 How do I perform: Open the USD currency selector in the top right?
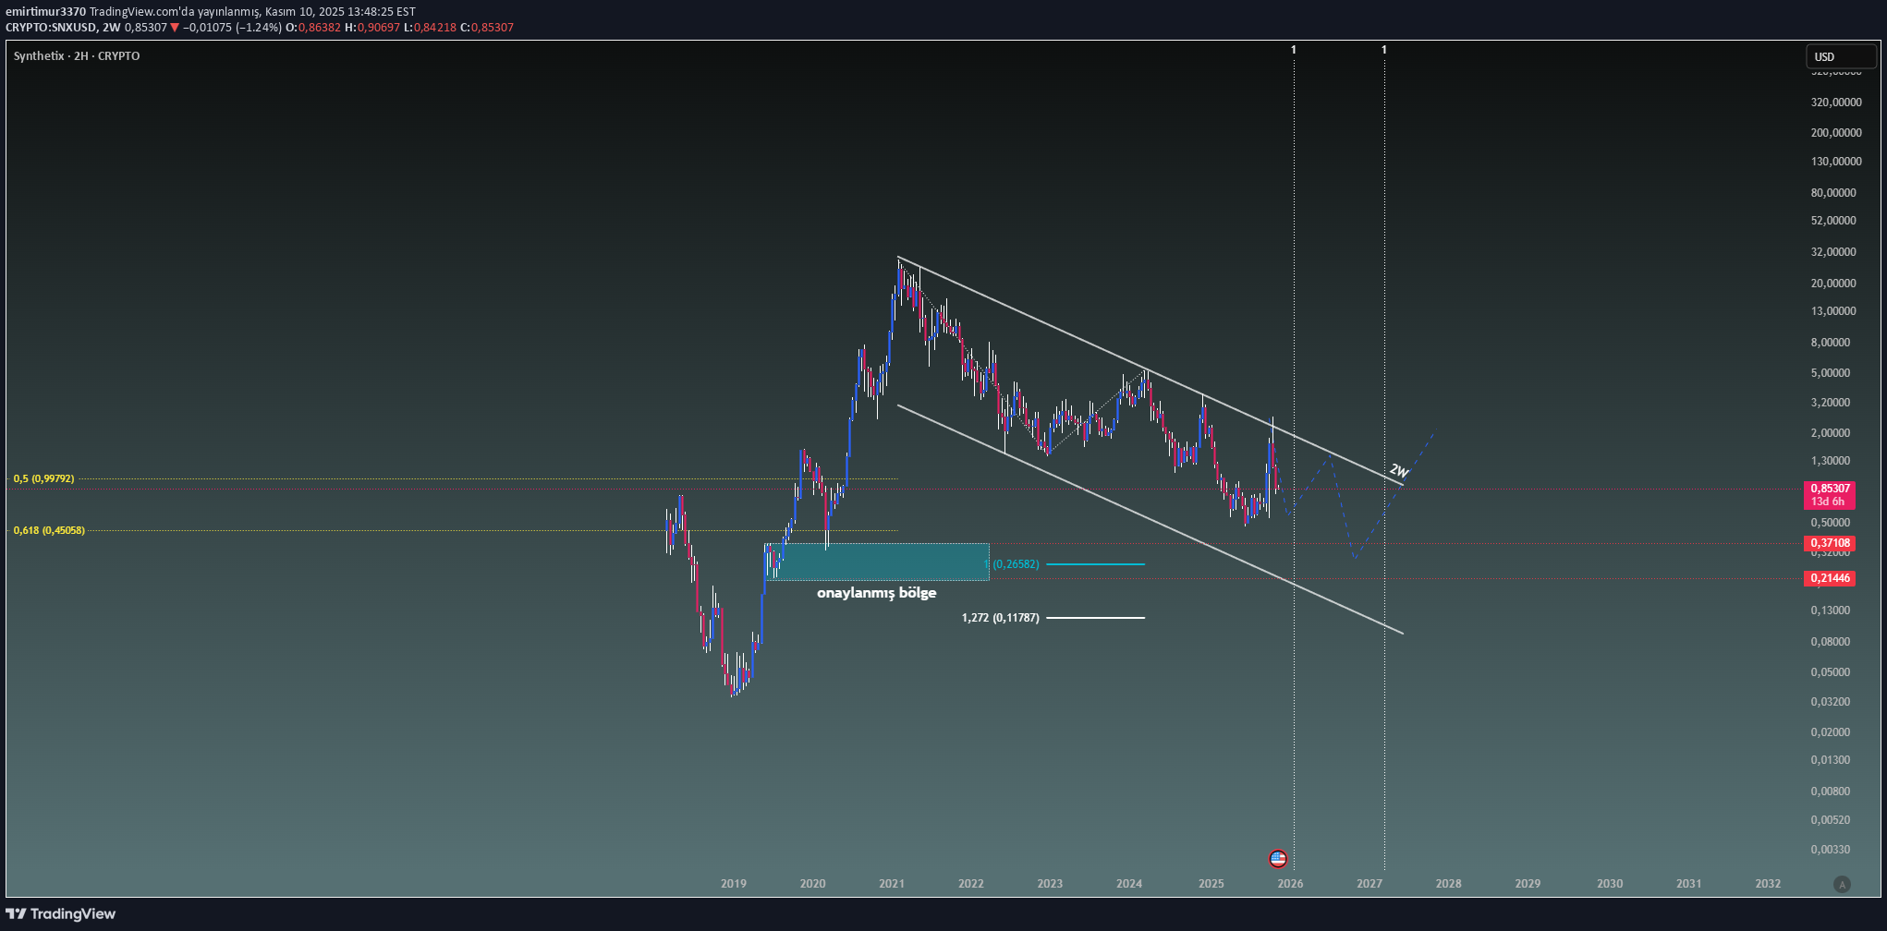1842,56
